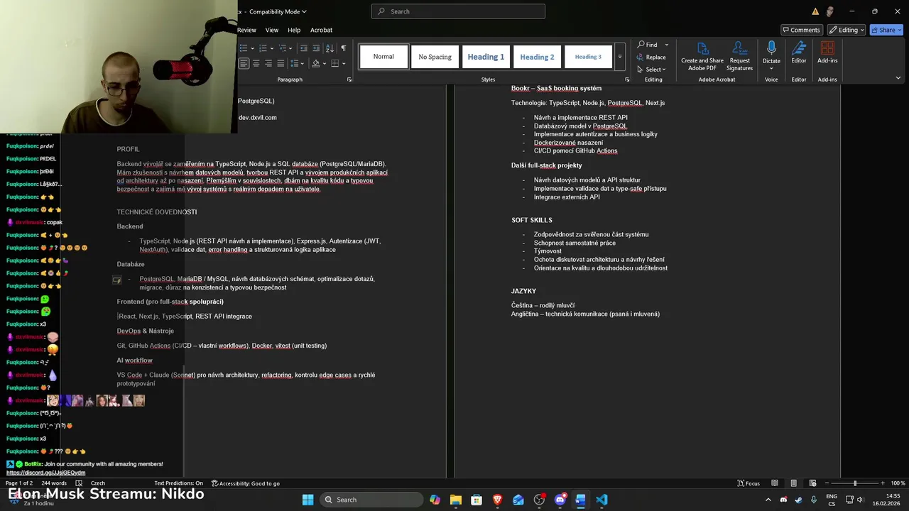Viewport: 909px width, 511px height.
Task: Toggle Center alignment button
Action: pos(256,63)
